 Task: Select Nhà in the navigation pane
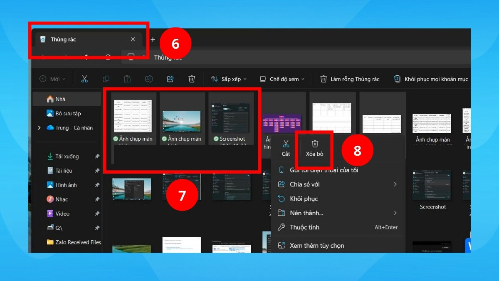67,99
